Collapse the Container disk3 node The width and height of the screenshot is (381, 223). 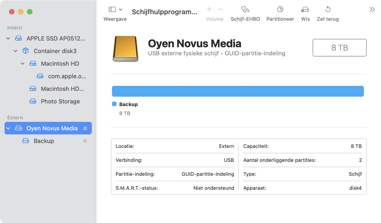point(16,51)
